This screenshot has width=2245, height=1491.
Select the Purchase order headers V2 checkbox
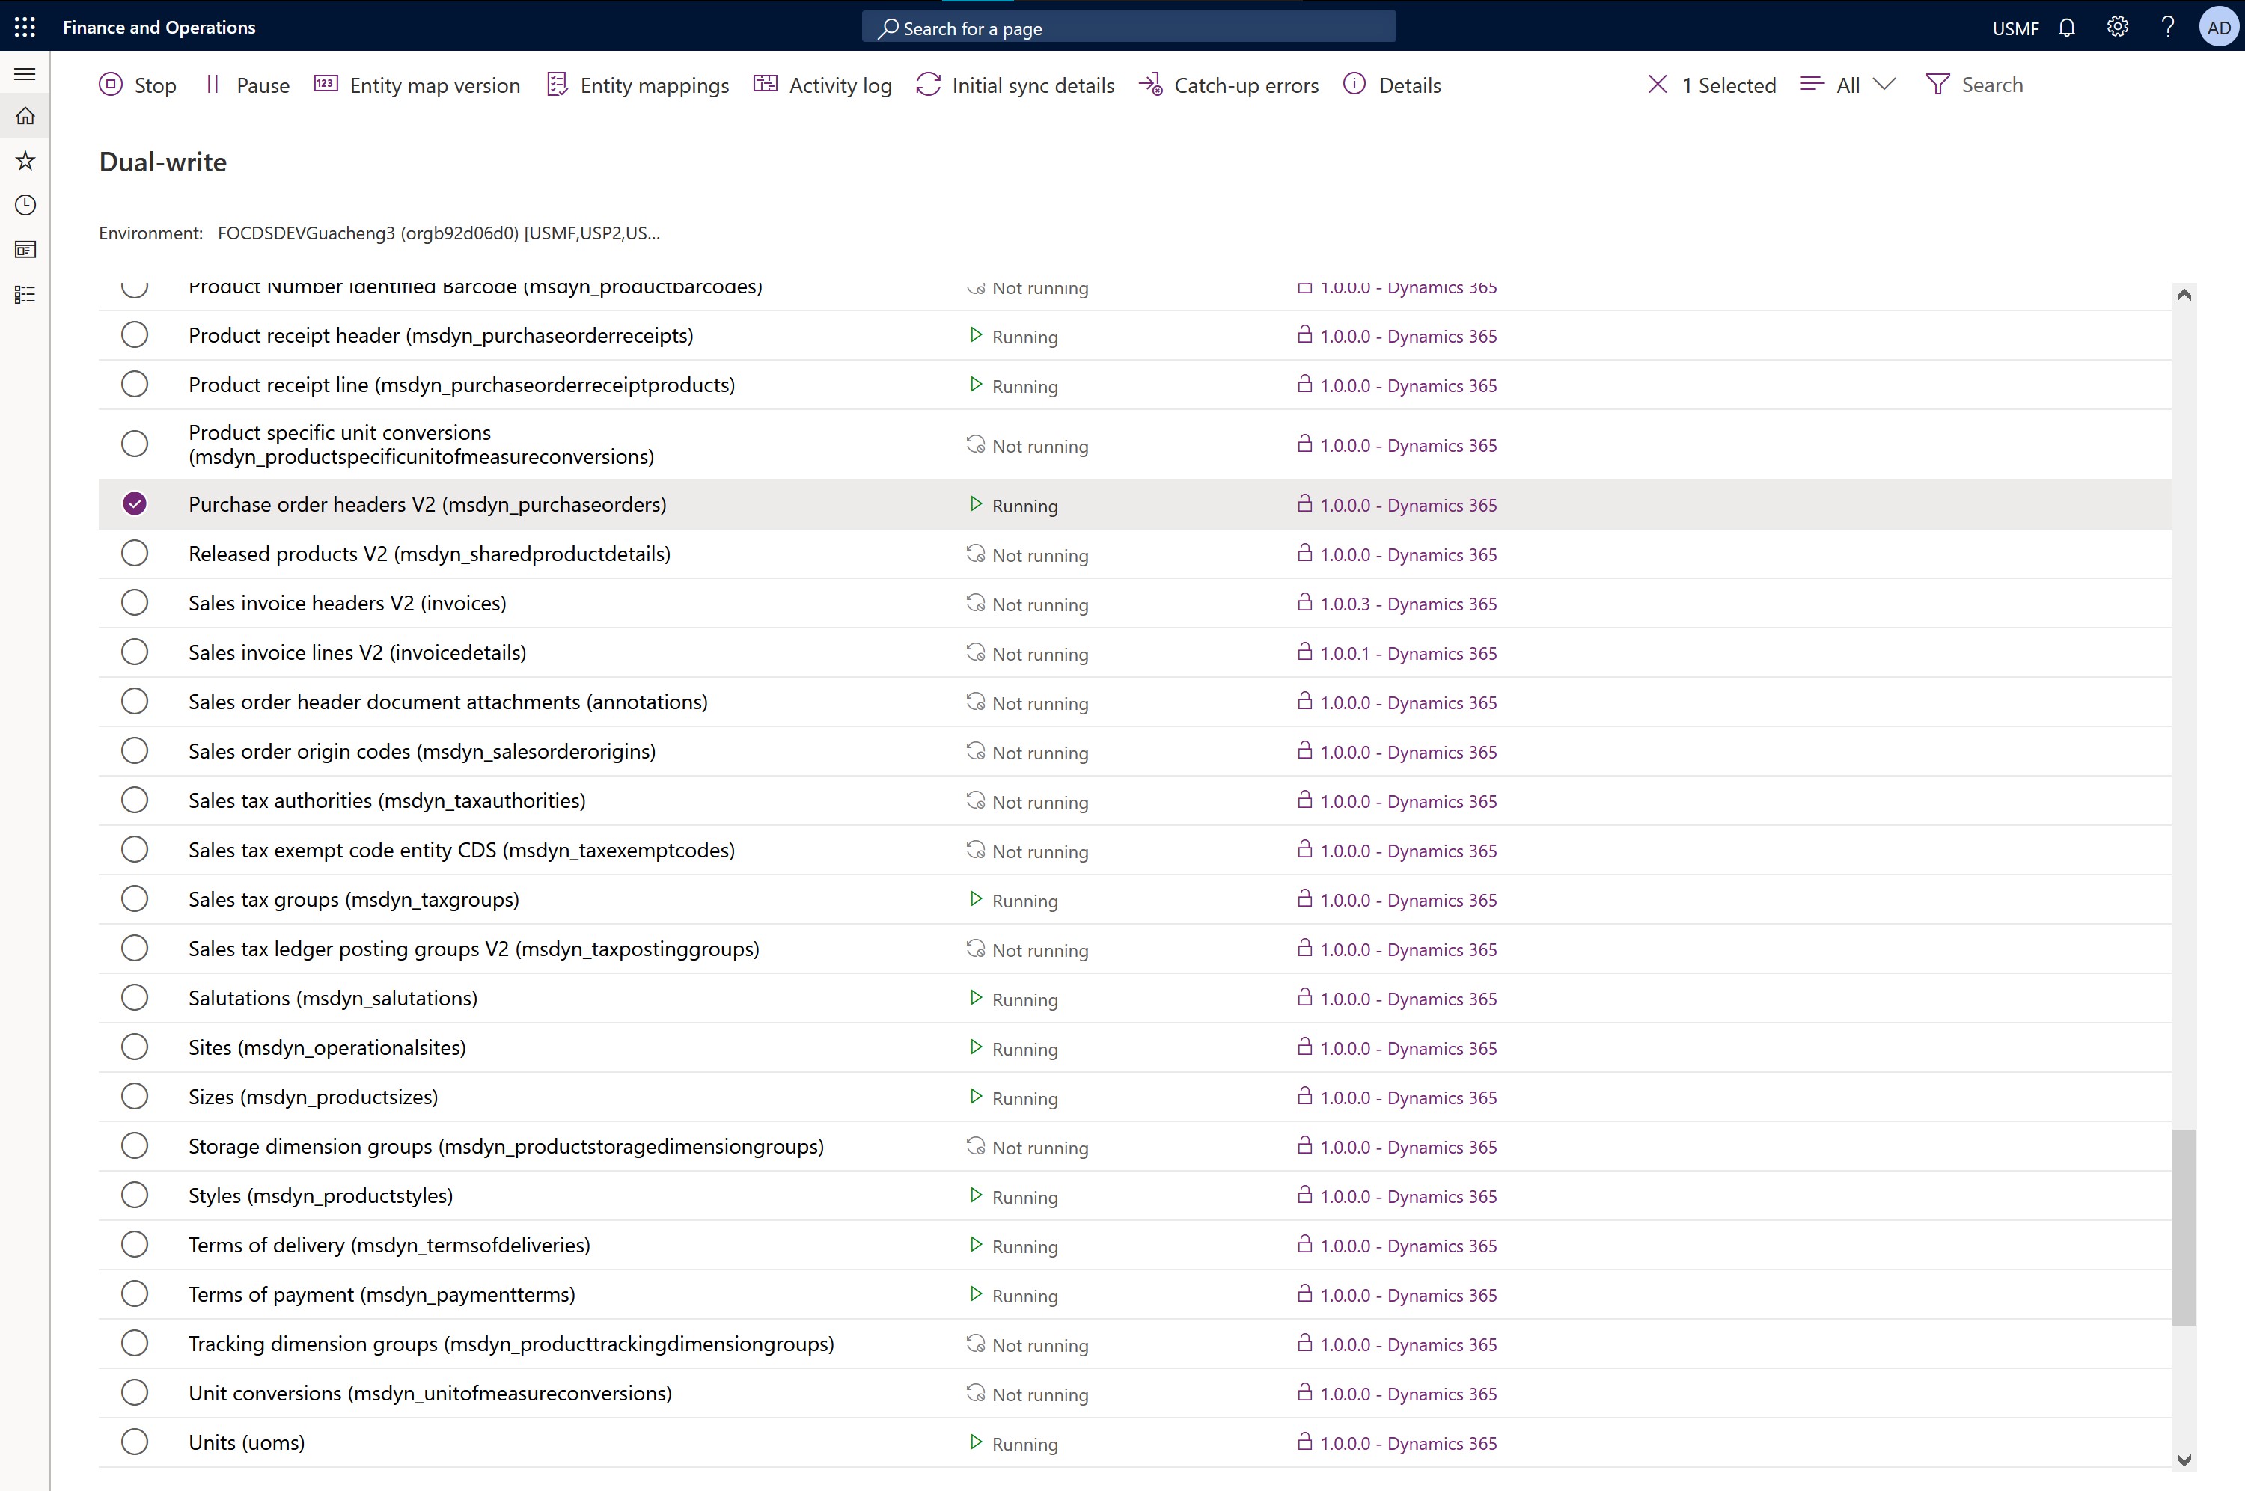[135, 504]
